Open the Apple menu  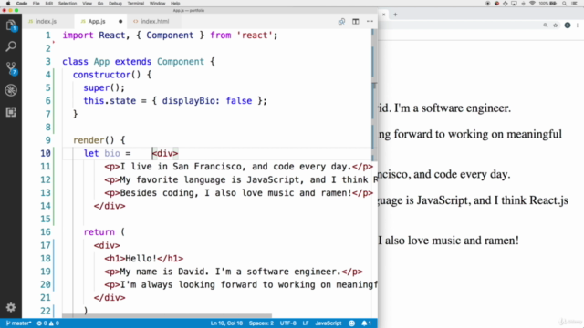tap(8, 4)
